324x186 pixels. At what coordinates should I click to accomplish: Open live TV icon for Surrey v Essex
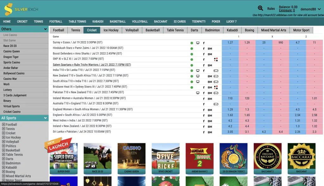tap(198, 43)
